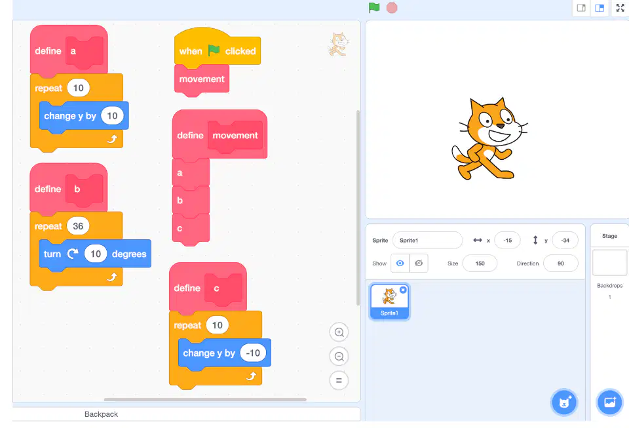This screenshot has width=629, height=428.
Task: Click the red stop button
Action: [392, 8]
